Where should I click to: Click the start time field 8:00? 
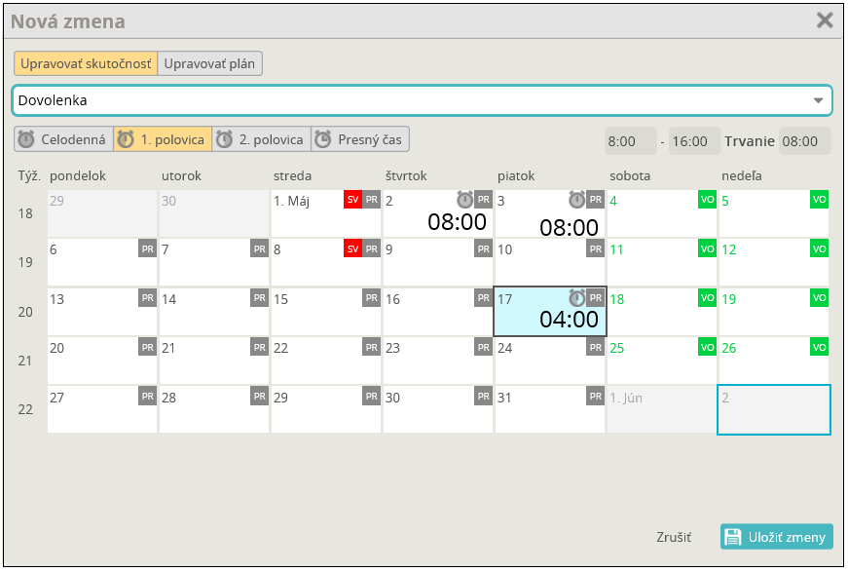pos(631,141)
